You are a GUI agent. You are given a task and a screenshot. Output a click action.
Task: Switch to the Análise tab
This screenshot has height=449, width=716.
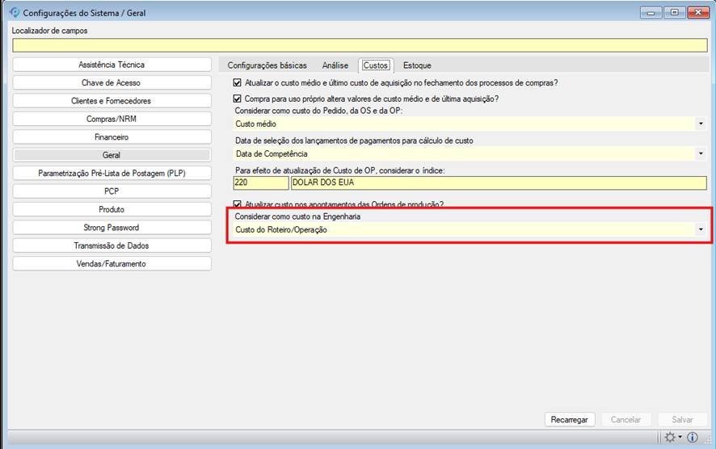coord(335,65)
